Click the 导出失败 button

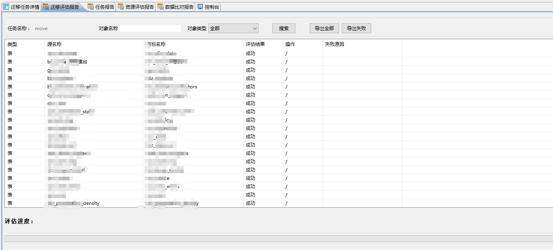[x=356, y=29]
